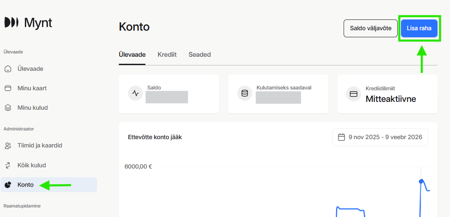Click the blue data point on chart
Image resolution: width=450 pixels, height=217 pixels.
(x=421, y=181)
